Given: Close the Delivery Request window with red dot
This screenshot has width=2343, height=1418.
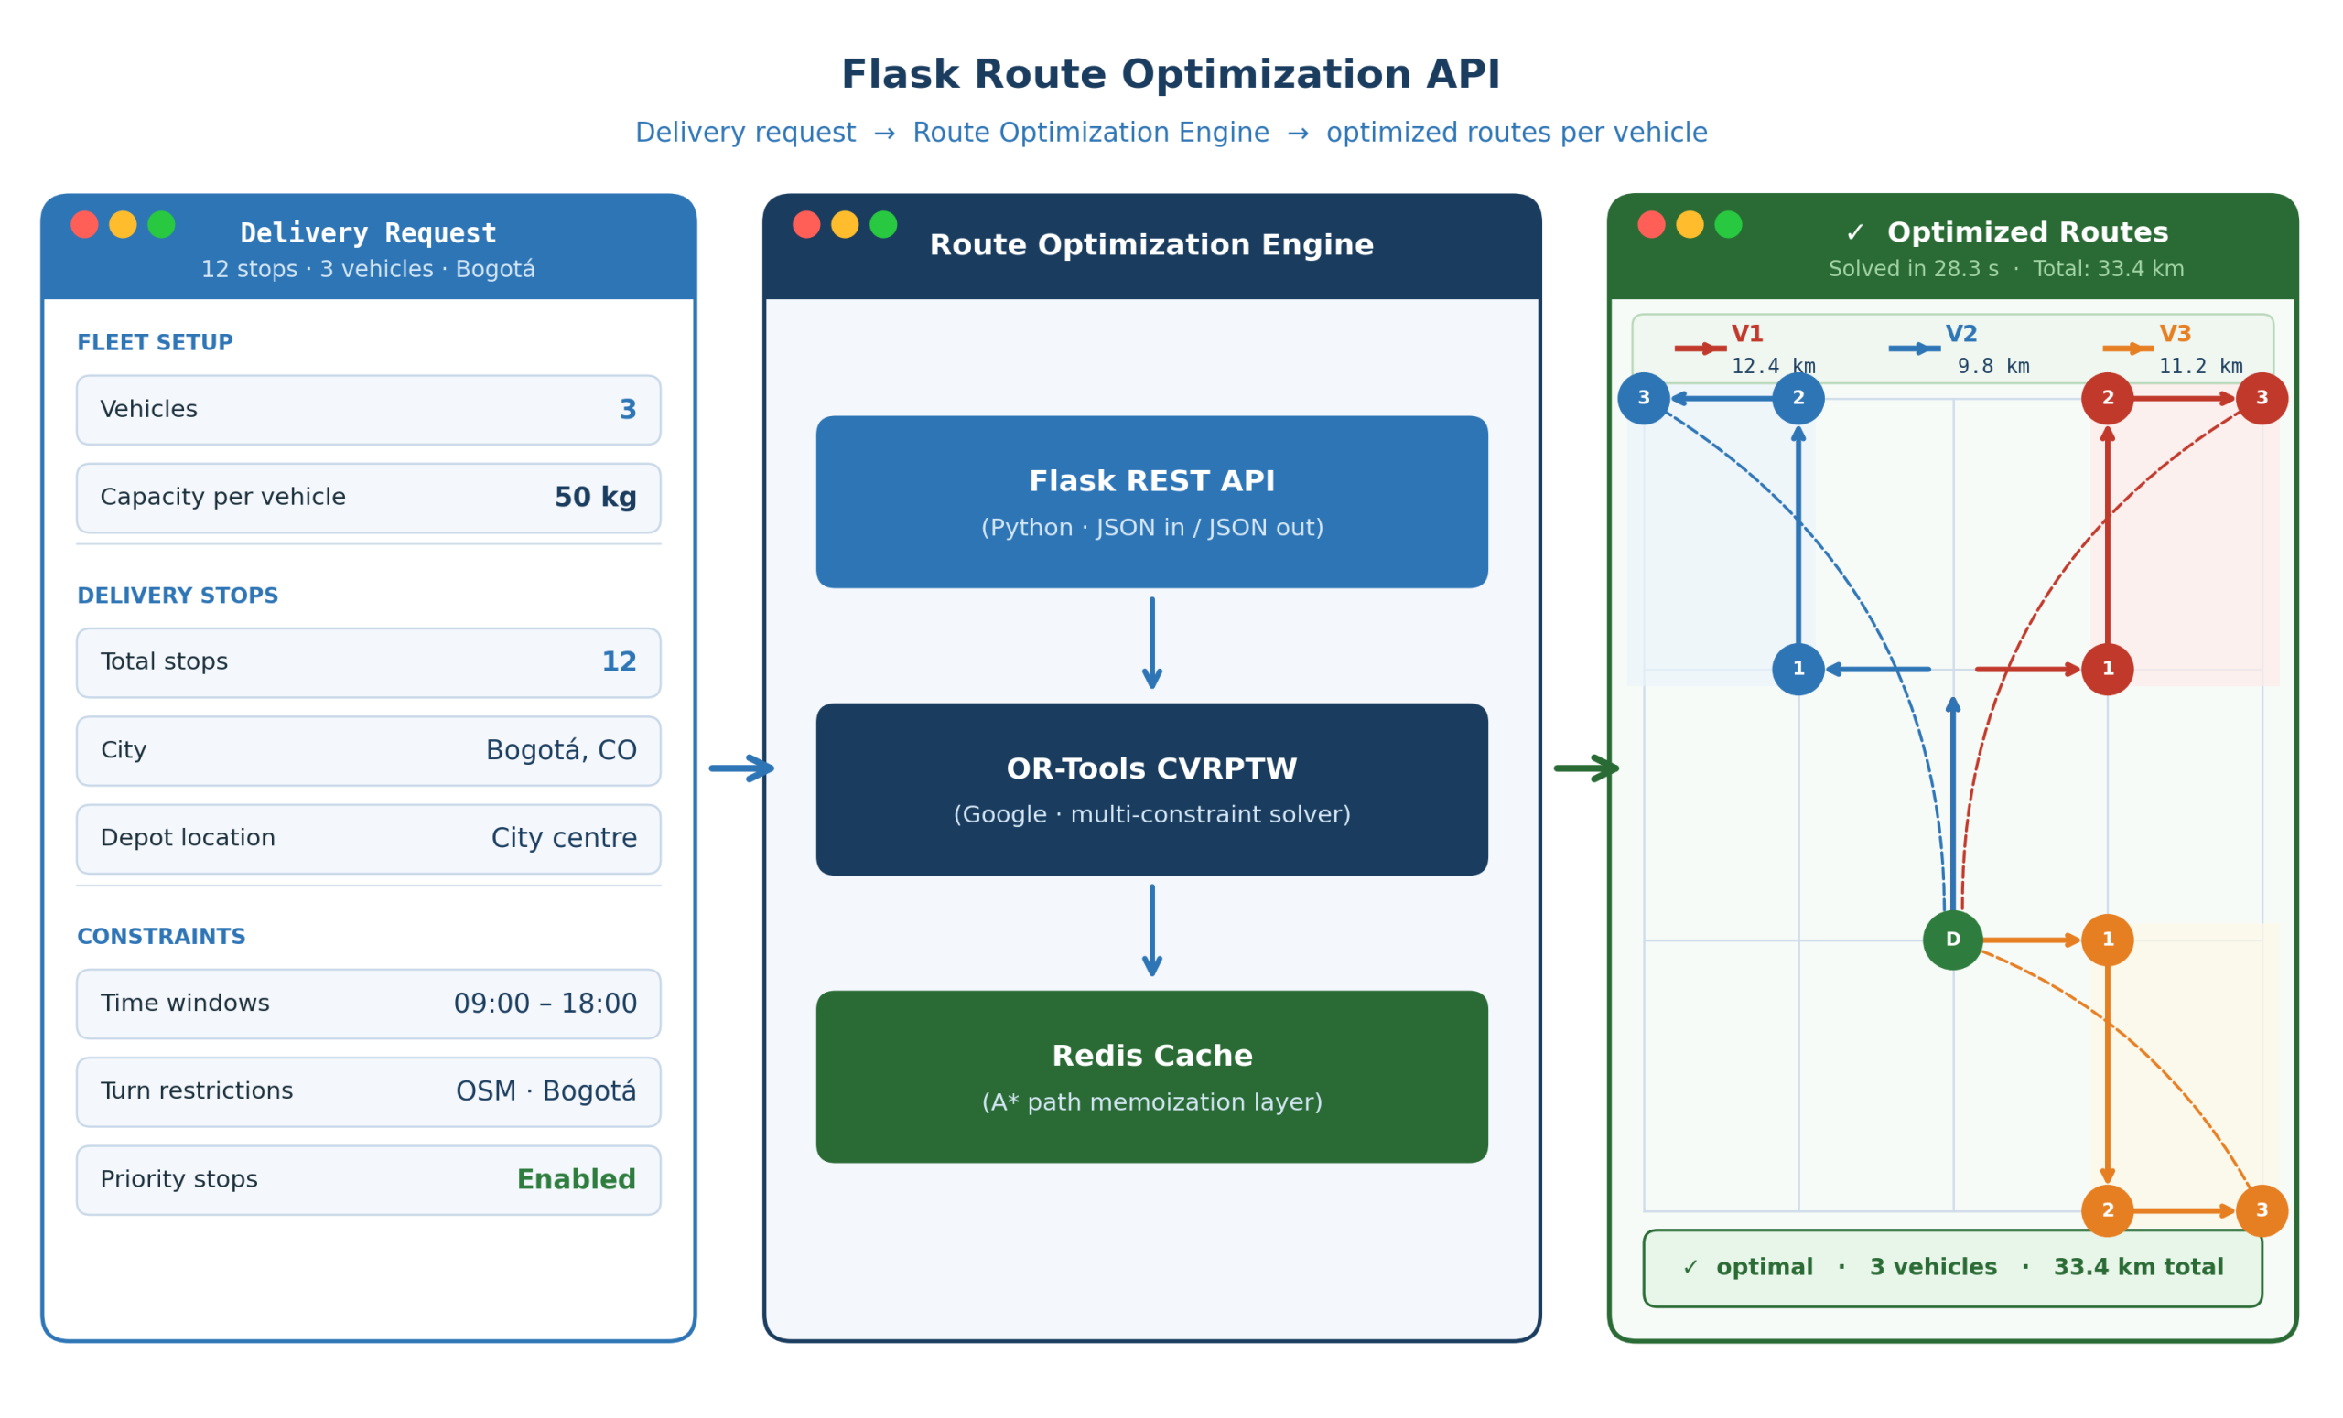Looking at the screenshot, I should coord(84,224).
